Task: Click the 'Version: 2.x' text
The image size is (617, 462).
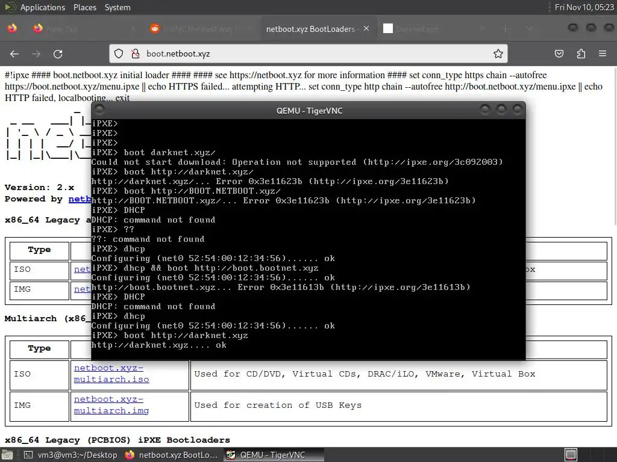Action: (39, 188)
